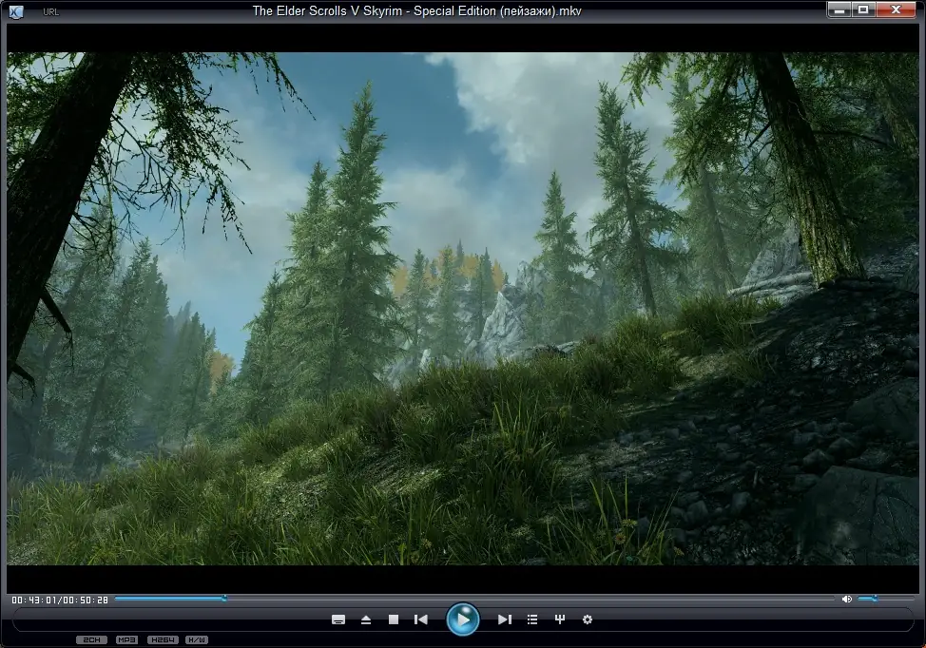Viewport: 926px width, 648px height.
Task: Mute audio with the speaker icon
Action: [846, 599]
